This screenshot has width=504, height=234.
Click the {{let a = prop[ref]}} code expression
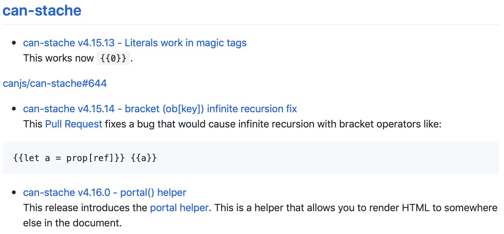tap(69, 158)
